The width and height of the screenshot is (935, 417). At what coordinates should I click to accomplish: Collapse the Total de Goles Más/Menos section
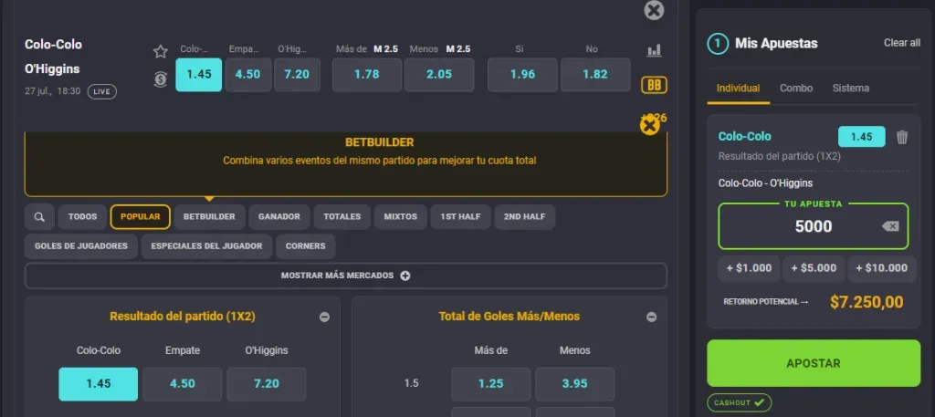tap(651, 317)
